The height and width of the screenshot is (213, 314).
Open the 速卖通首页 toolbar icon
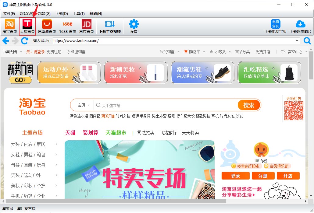(x=47, y=26)
